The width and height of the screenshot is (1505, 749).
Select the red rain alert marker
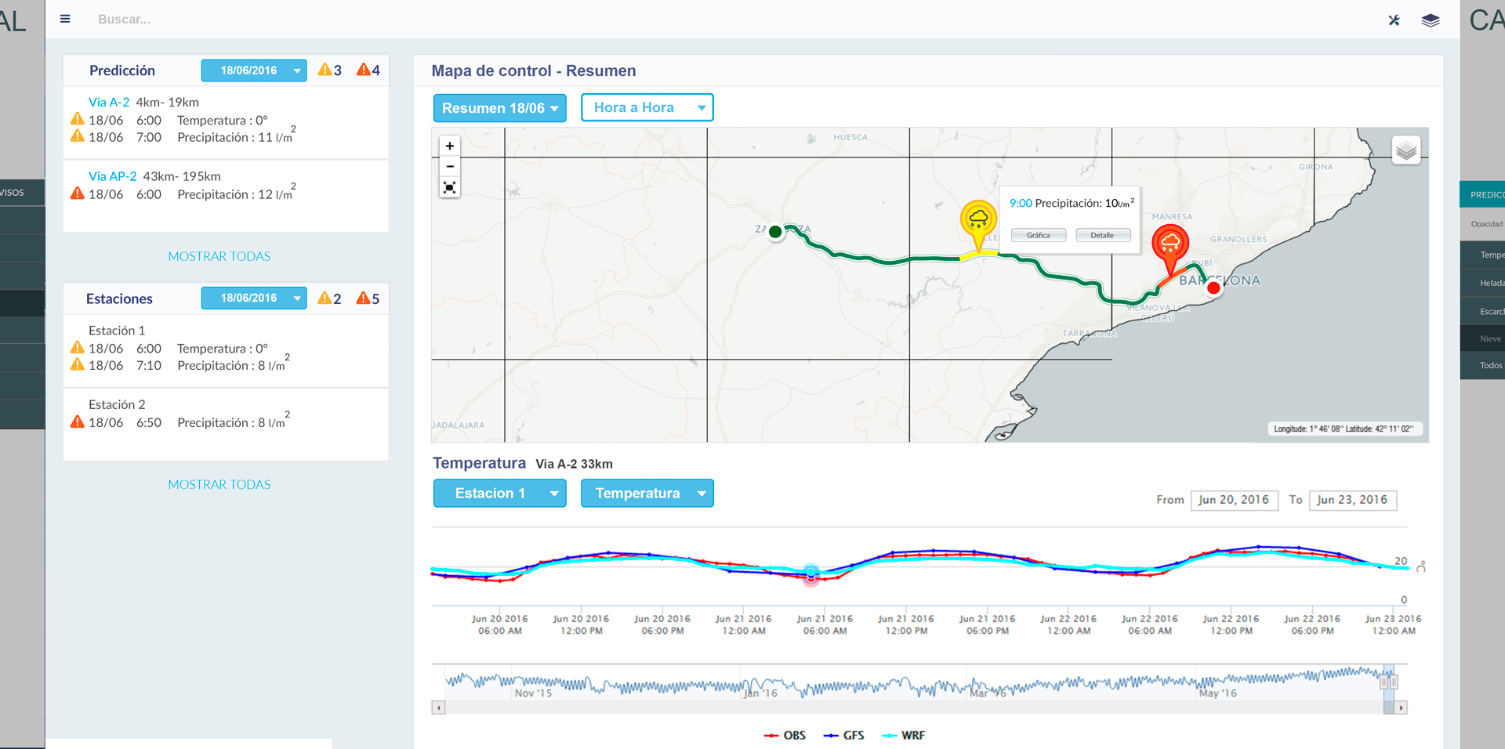(1170, 244)
